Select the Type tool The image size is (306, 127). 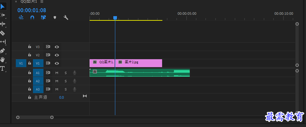[x=2, y=68]
